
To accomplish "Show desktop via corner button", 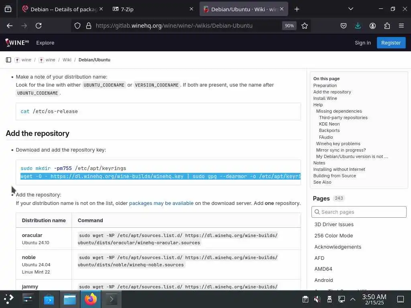I will (x=401, y=299).
